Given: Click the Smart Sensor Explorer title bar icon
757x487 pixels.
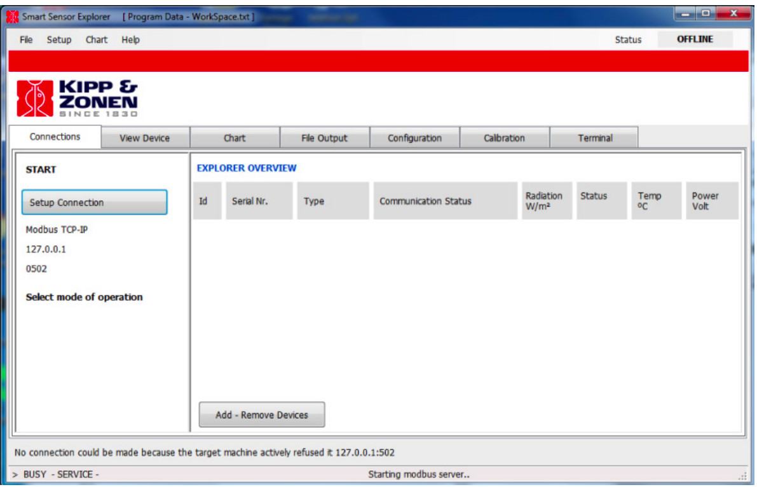Looking at the screenshot, I should (x=12, y=17).
